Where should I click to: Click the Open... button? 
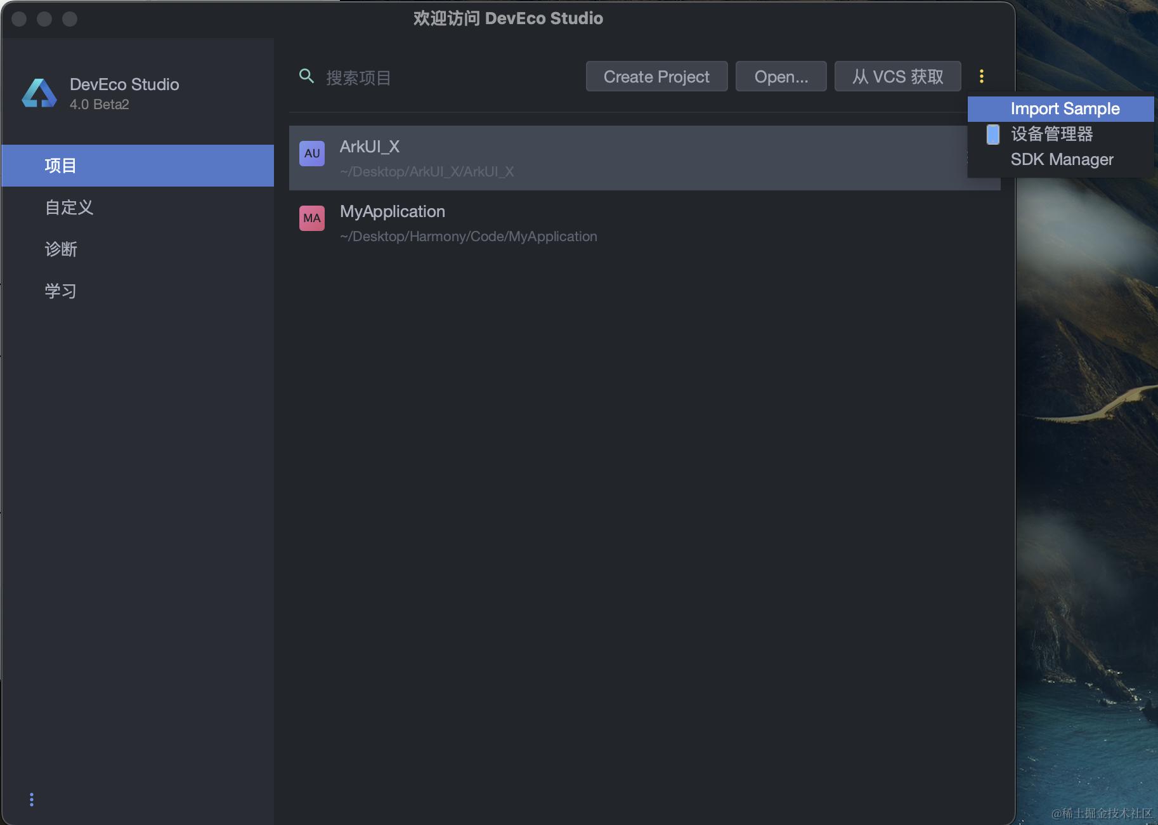(x=781, y=76)
